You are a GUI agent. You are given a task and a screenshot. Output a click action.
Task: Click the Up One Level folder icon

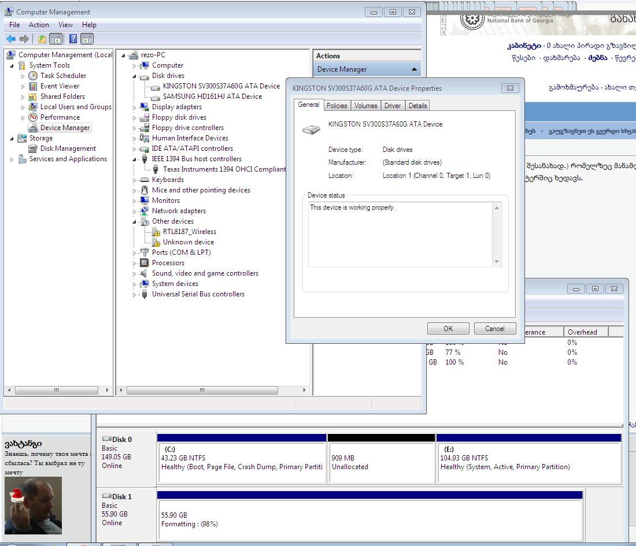pos(42,39)
